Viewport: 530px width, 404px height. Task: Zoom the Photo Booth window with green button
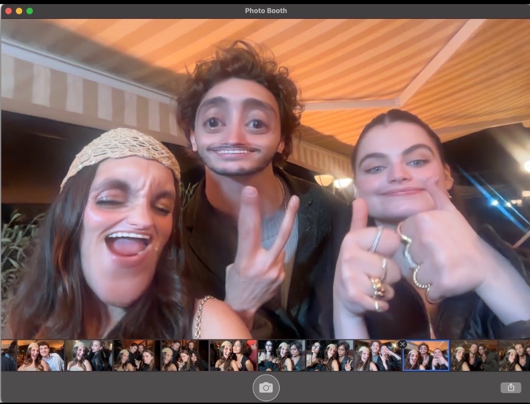pos(30,11)
